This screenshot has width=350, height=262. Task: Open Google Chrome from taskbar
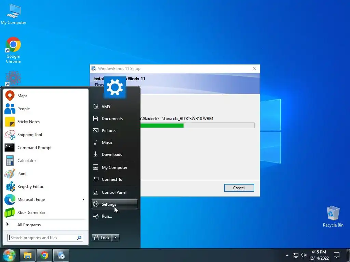(44, 255)
